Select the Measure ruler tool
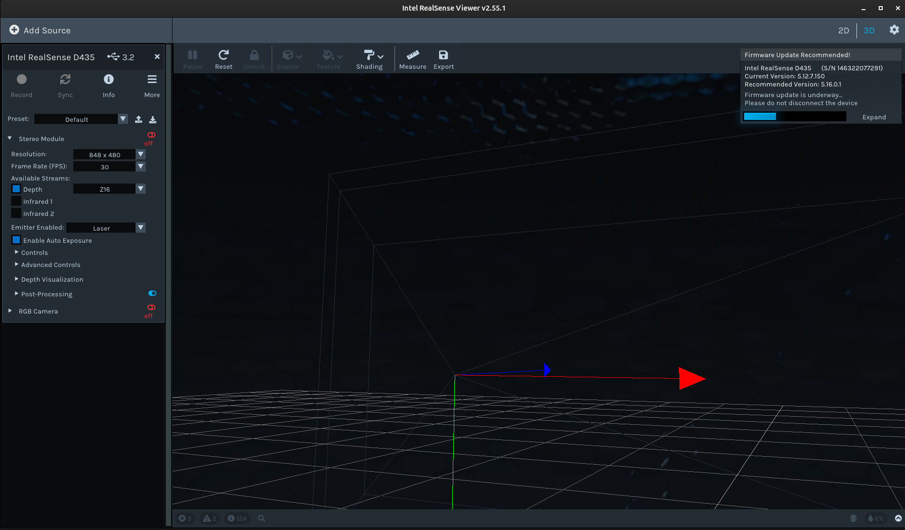Image resolution: width=905 pixels, height=530 pixels. 413,55
